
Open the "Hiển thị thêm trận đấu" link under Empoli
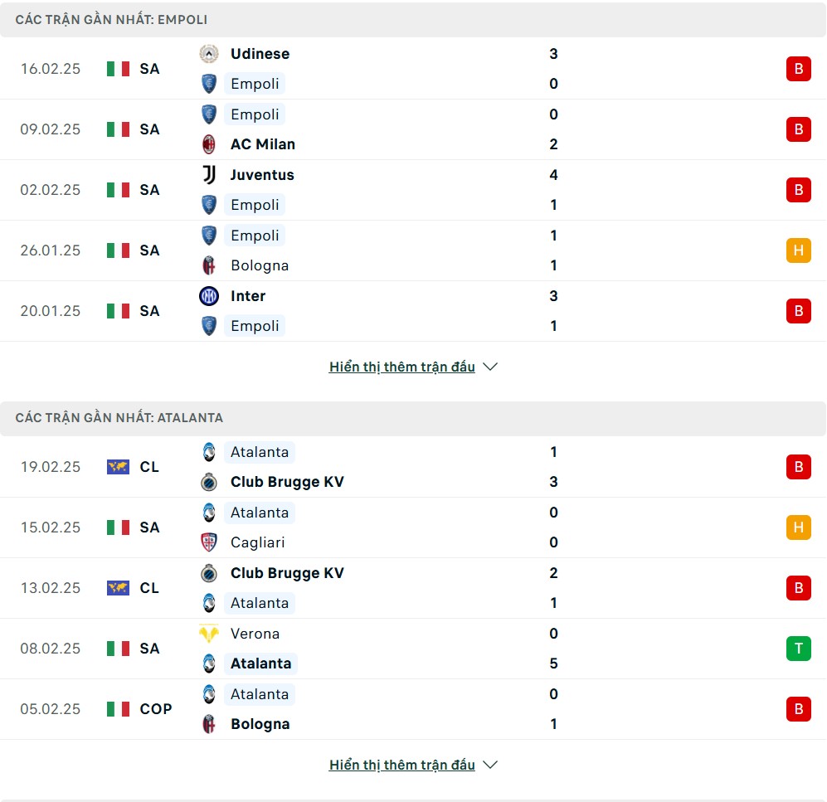pyautogui.click(x=401, y=367)
